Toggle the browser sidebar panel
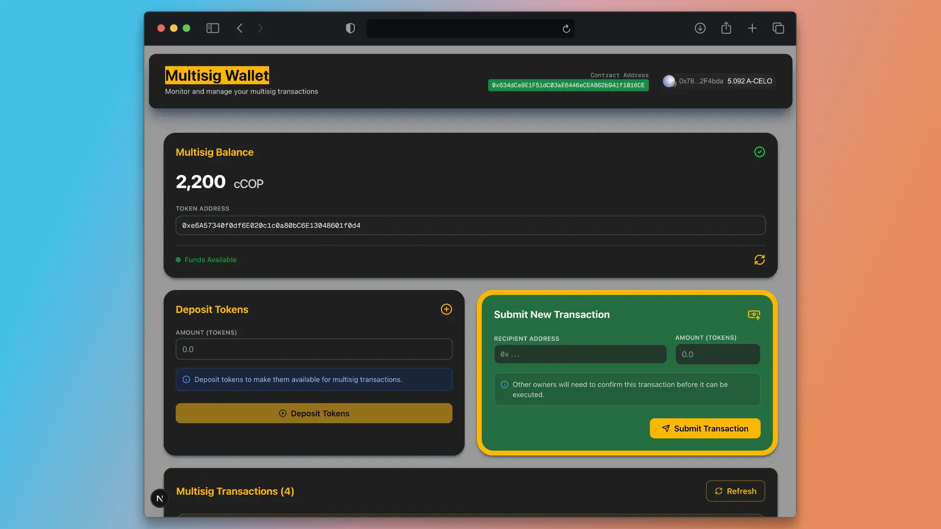The width and height of the screenshot is (941, 529). point(212,28)
